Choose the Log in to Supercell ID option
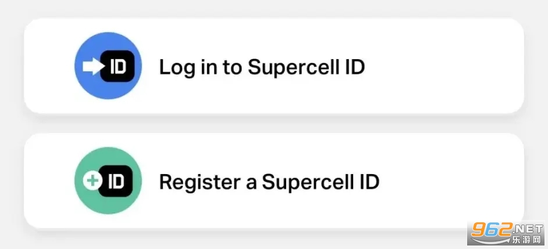This screenshot has width=548, height=249. point(273,66)
